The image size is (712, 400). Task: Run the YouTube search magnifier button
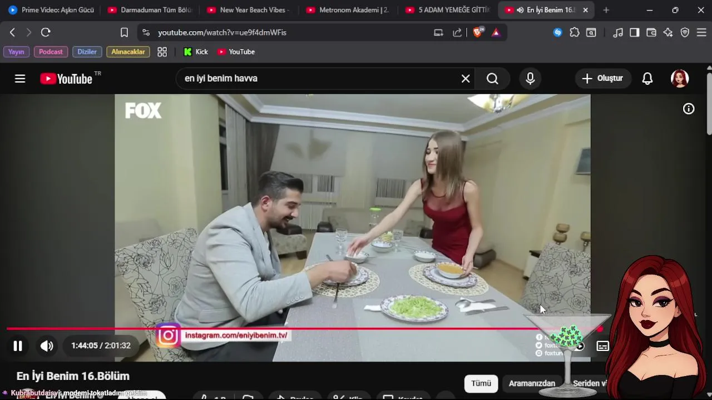tap(492, 78)
